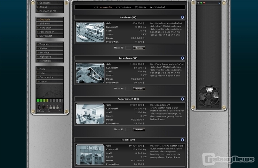Build the Ferienhaus with Bauen button

139,89
